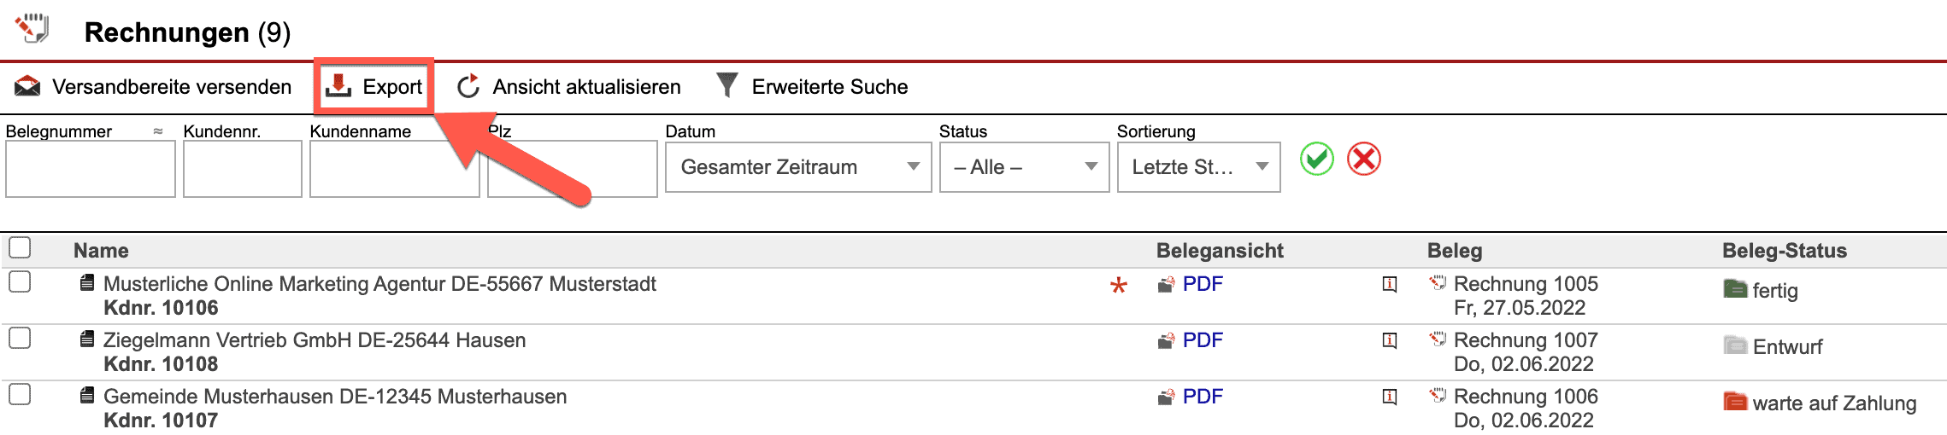Open the Sortierung dropdown
Screen dimensions: 1947x435
[1198, 167]
